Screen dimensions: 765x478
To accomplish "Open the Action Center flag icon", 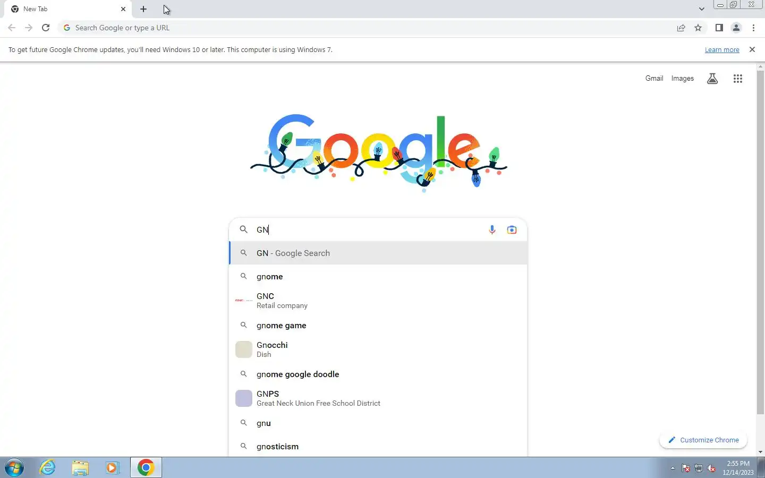I will coord(686,468).
